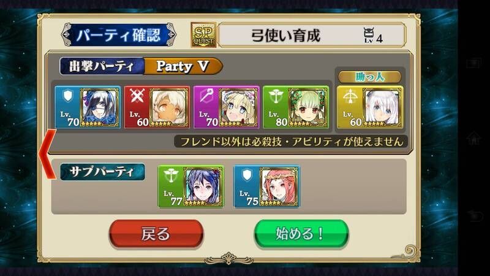
Task: Click the 戻る back button
Action: click(156, 234)
